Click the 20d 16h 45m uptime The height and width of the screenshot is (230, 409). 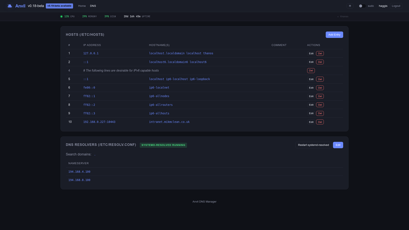tap(137, 16)
